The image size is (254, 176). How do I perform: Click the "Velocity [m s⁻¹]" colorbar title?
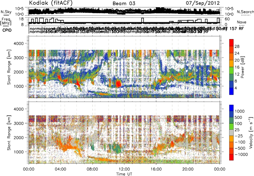tap(251, 132)
